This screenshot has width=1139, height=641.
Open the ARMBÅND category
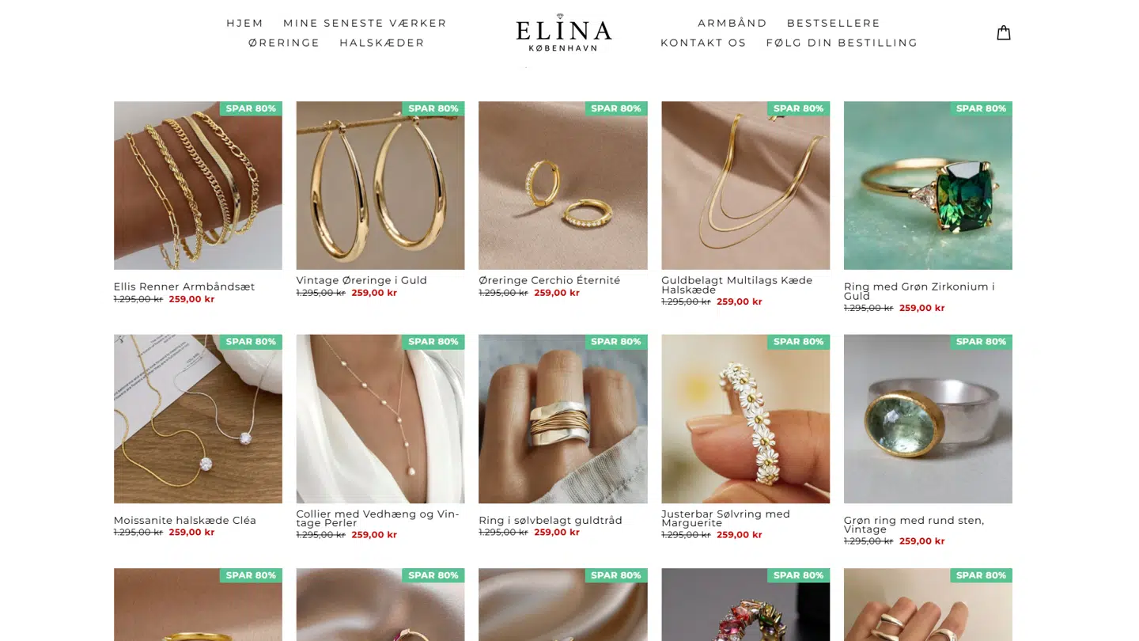pos(732,23)
